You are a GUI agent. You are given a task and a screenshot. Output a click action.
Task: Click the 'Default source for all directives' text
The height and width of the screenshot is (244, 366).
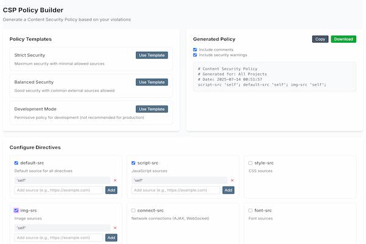(x=43, y=171)
